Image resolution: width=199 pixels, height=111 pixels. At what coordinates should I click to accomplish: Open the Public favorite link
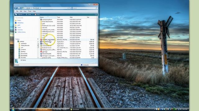point(19,20)
